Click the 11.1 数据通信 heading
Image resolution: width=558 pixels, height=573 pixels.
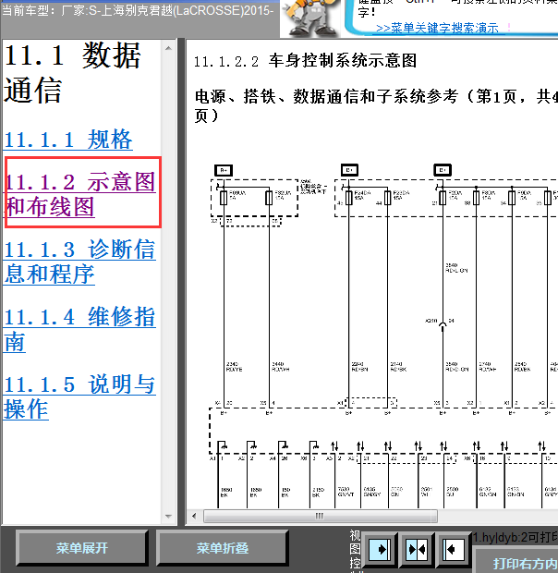72,72
